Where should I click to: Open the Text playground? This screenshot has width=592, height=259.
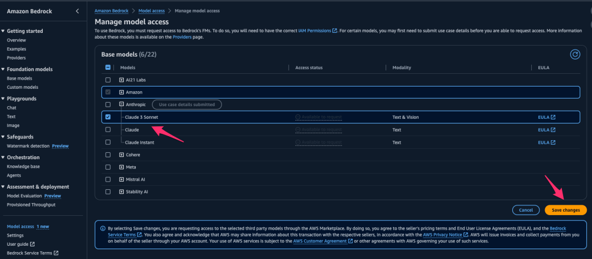tap(12, 117)
